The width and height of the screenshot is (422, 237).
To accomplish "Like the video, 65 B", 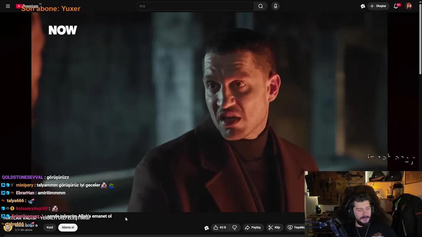I will click(x=220, y=227).
